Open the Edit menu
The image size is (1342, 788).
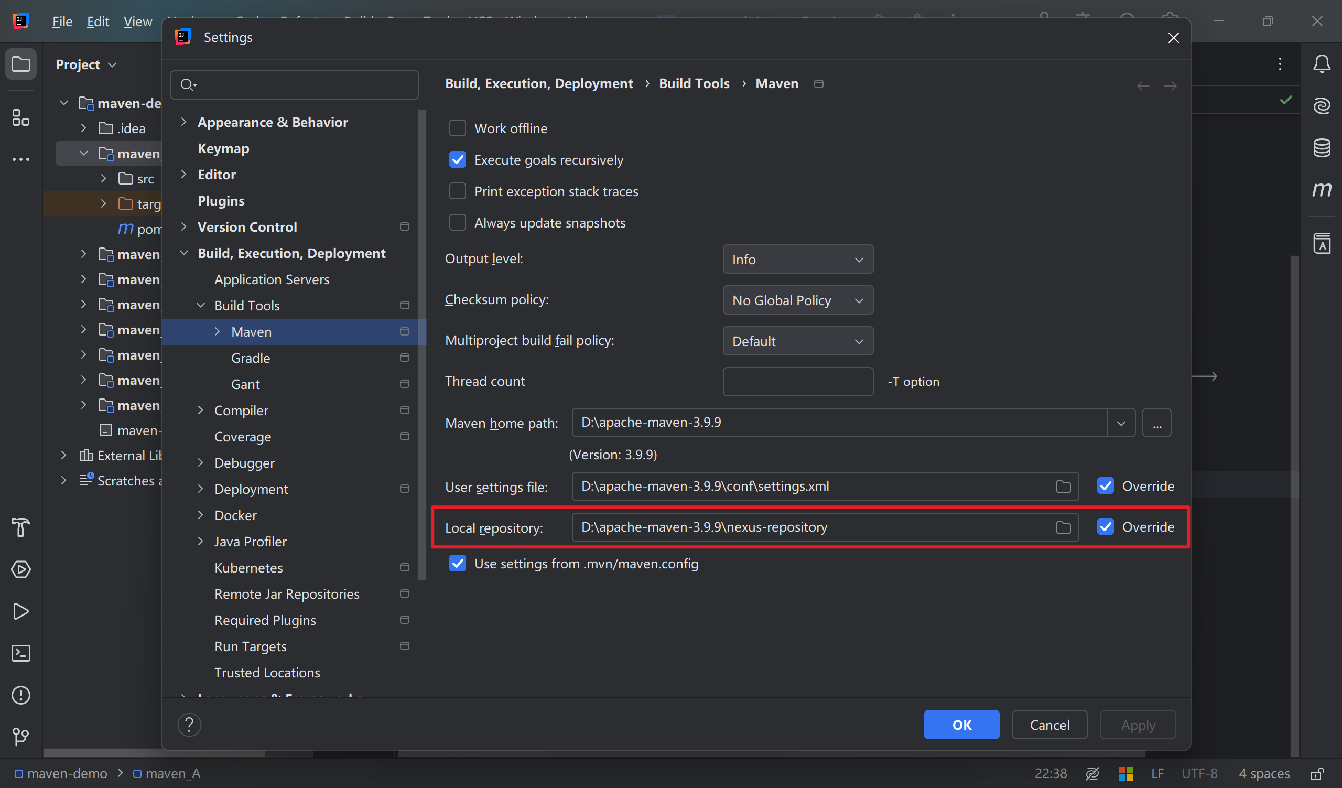tap(98, 21)
